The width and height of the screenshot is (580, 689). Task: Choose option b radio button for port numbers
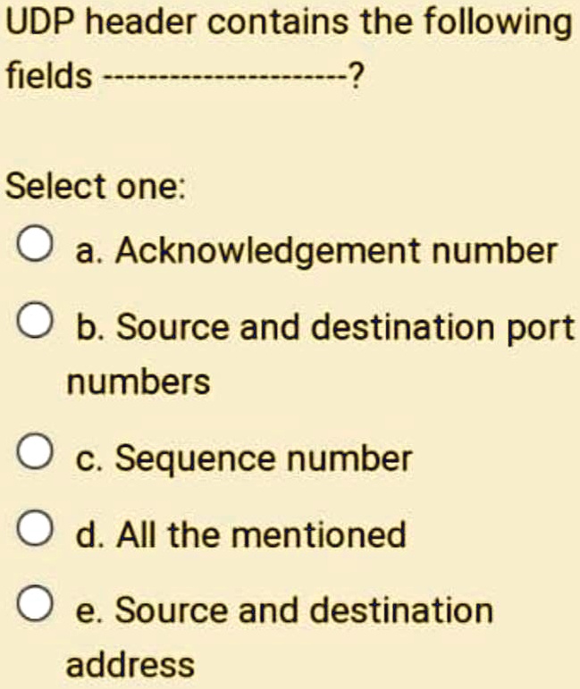[x=36, y=320]
